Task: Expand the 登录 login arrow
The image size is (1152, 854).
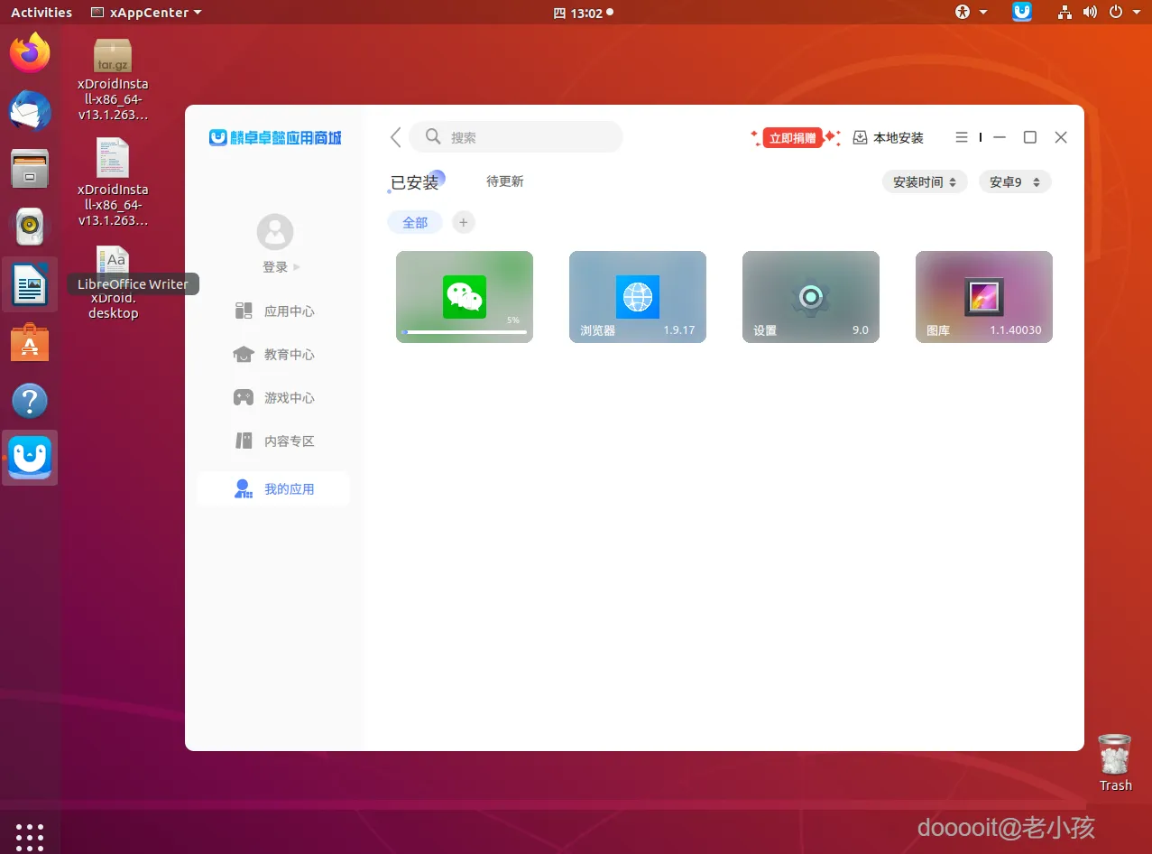Action: 297,267
